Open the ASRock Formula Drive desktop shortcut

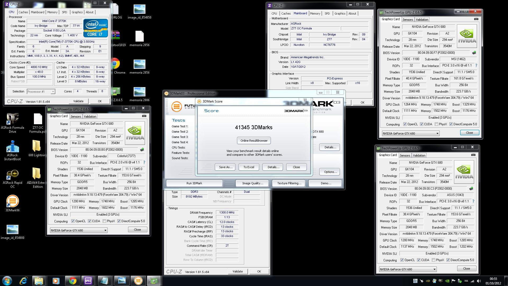click(x=12, y=123)
